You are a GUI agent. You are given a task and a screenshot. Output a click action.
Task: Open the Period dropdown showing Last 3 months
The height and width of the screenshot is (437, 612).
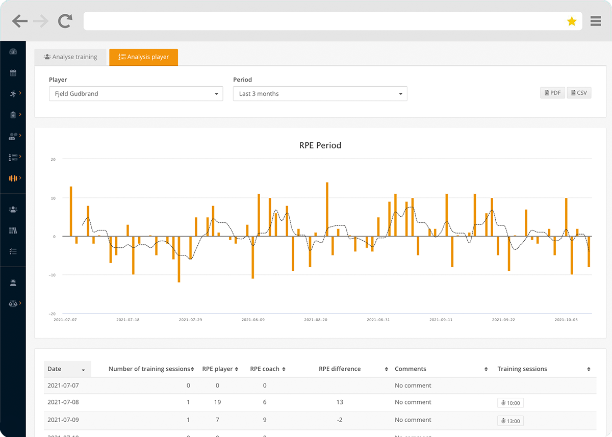click(x=320, y=94)
